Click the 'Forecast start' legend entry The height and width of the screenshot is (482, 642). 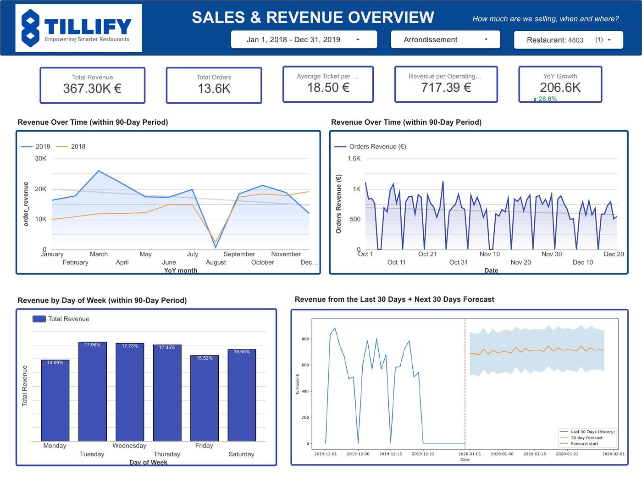(x=579, y=443)
